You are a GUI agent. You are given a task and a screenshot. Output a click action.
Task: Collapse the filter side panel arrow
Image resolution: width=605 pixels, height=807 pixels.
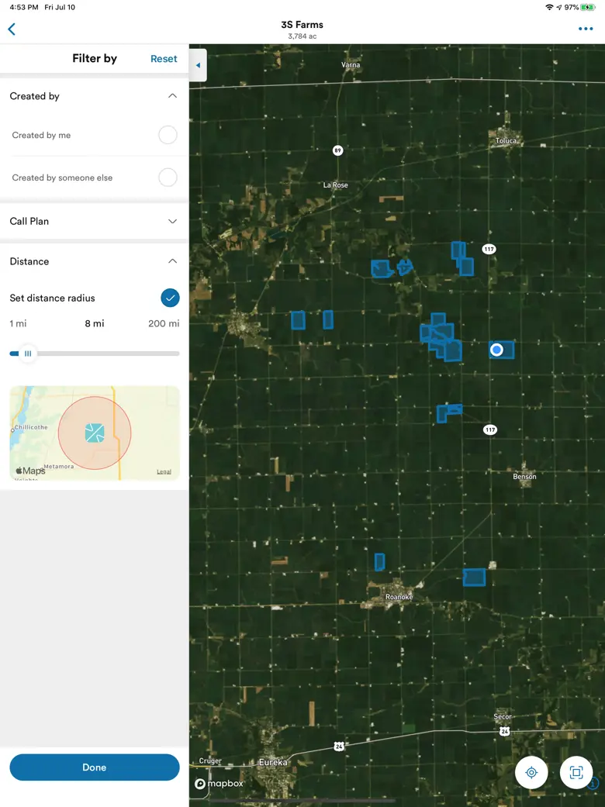tap(198, 66)
